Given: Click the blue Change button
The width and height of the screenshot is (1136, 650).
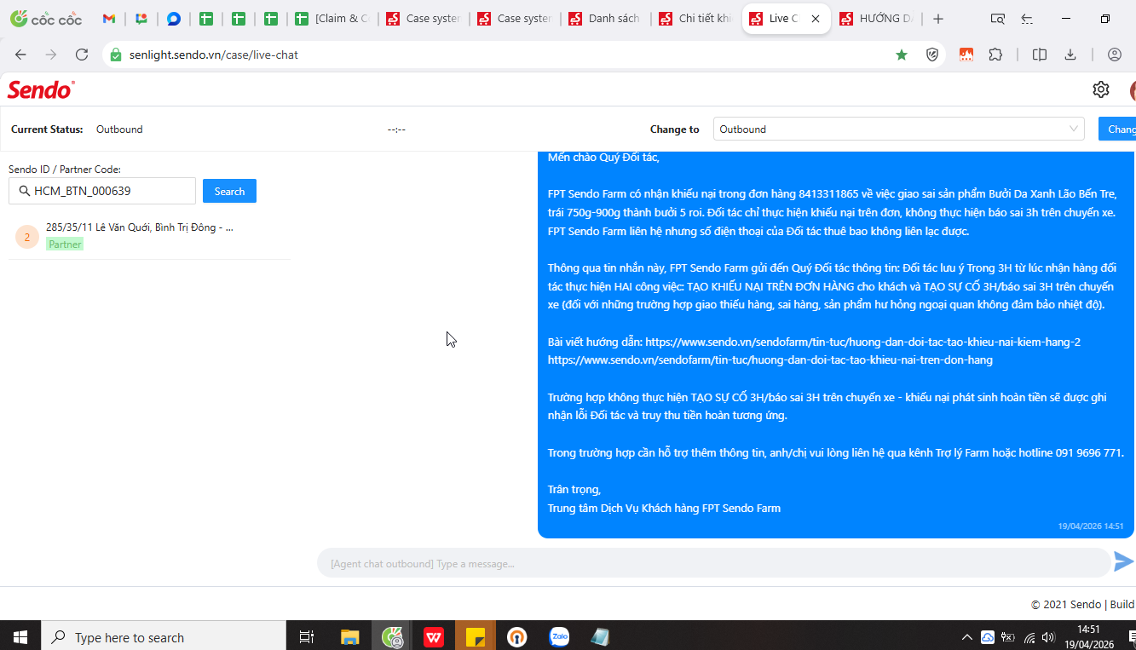Looking at the screenshot, I should 1118,129.
